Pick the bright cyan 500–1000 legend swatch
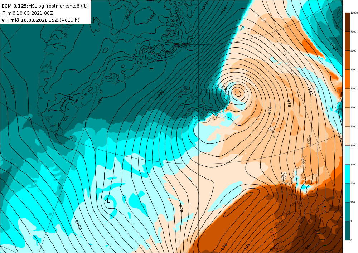Screen dimensions: 358x253 pyautogui.click(x=347, y=174)
